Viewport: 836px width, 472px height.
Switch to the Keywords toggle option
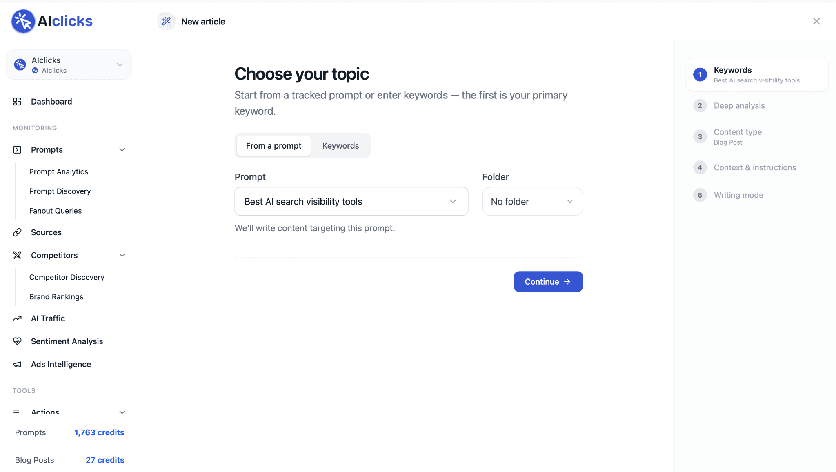(340, 146)
